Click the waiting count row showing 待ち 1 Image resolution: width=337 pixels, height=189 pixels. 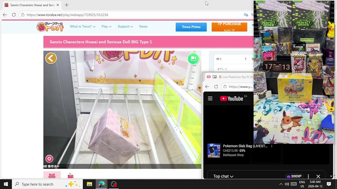pyautogui.click(x=231, y=59)
